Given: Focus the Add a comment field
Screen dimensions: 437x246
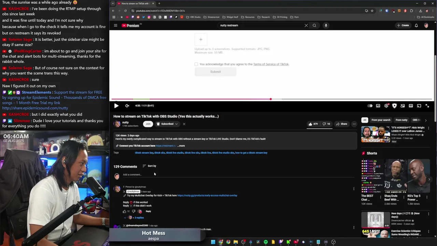Looking at the screenshot, I should [x=238, y=175].
